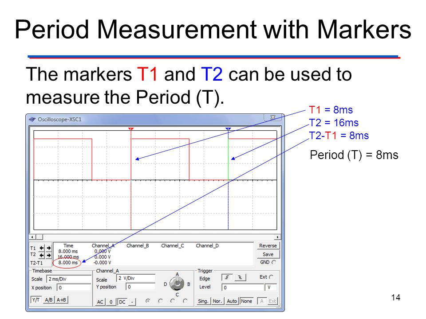
Task: Select the third channel radio button
Action: tap(173, 301)
